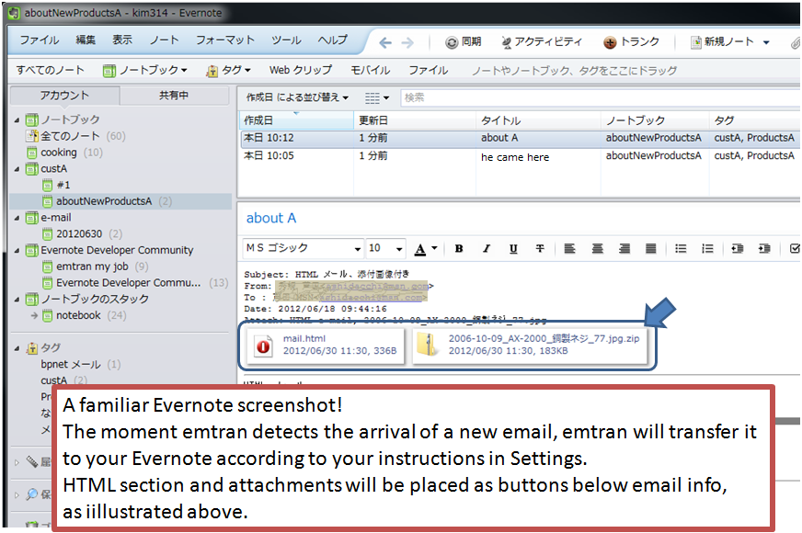Screen dimensions: 802x533
Task: Click the Sync (同期) toolbar button
Action: (x=464, y=42)
